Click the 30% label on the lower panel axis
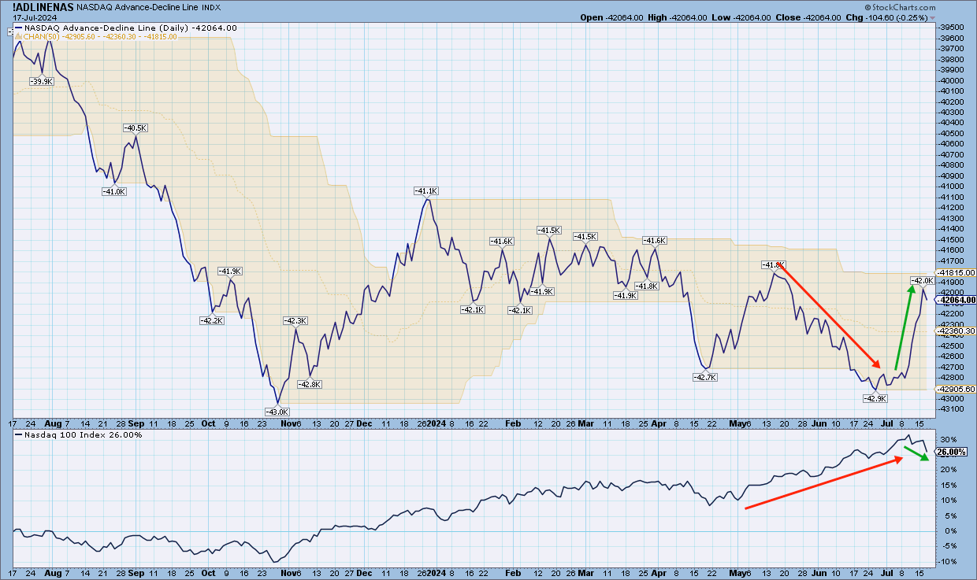The height and width of the screenshot is (580, 977). point(948,439)
